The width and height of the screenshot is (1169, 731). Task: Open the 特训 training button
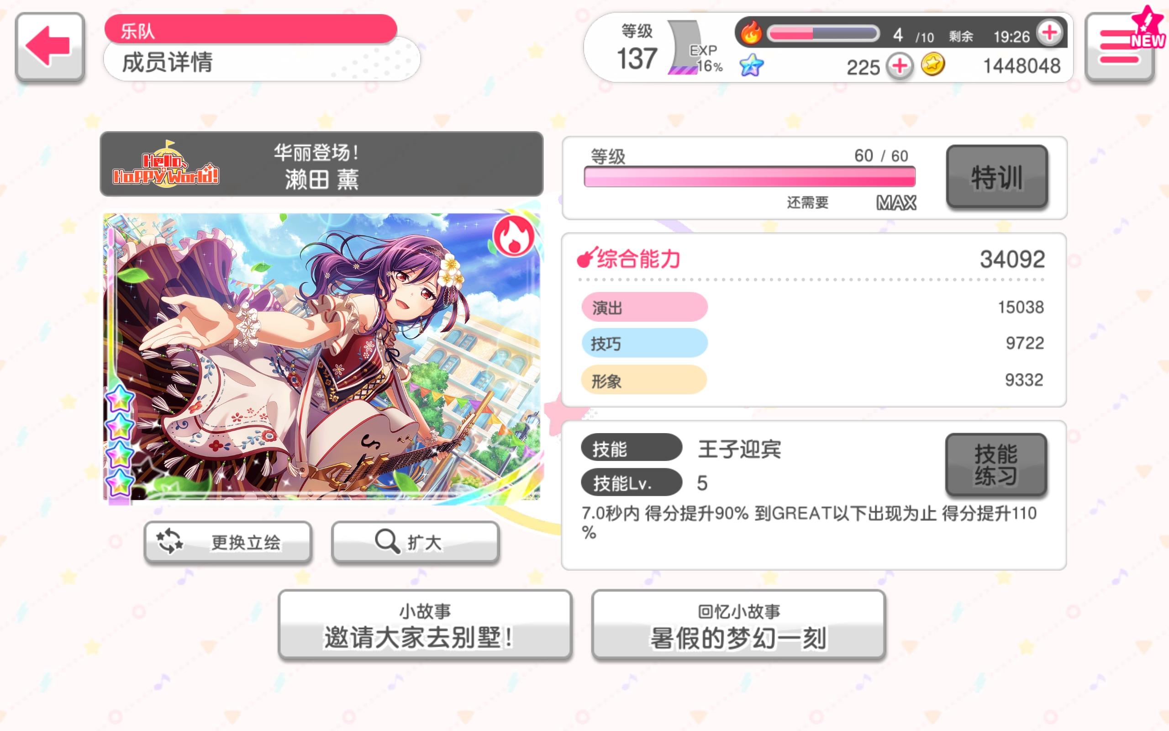(996, 177)
